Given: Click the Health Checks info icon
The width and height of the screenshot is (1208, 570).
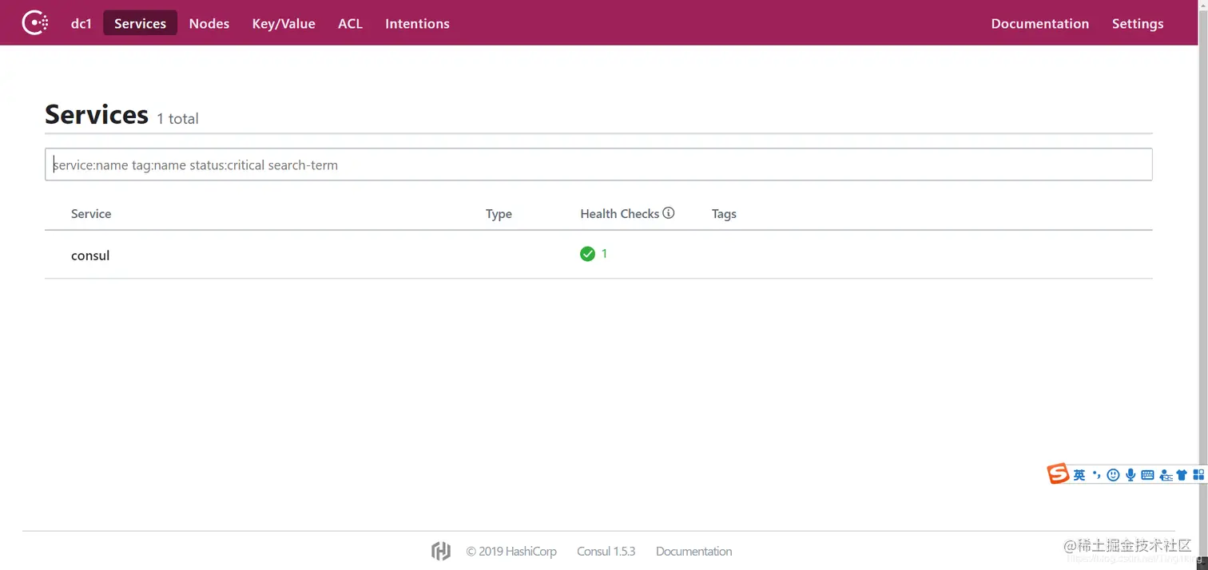Looking at the screenshot, I should (669, 213).
